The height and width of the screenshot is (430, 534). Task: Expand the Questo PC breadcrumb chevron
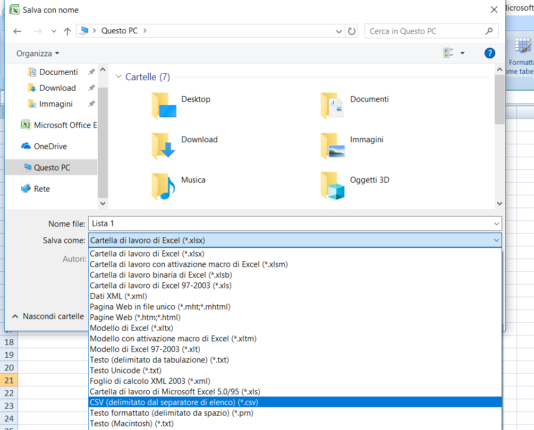pyautogui.click(x=145, y=31)
